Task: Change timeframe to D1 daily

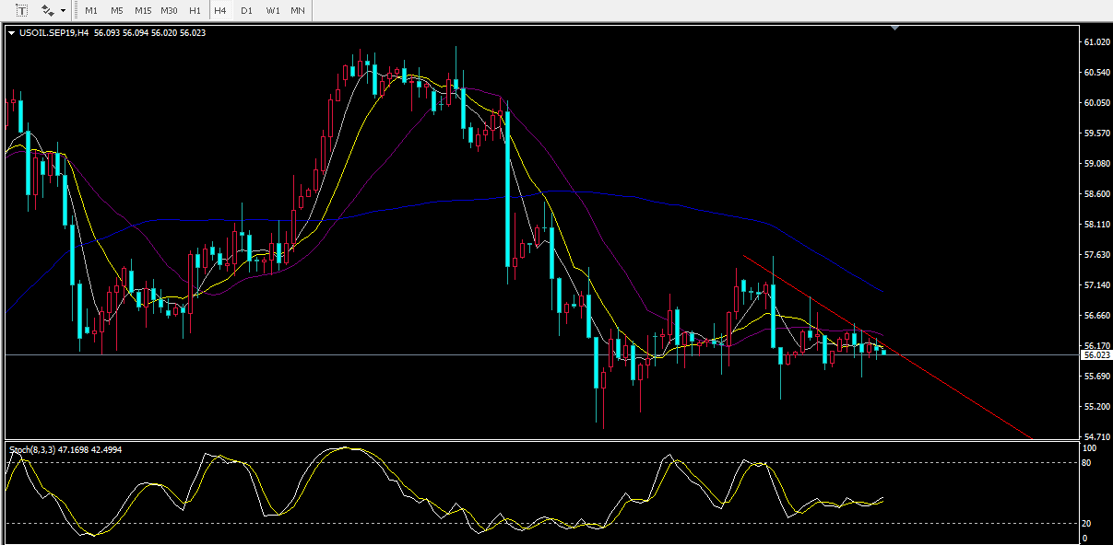Action: point(246,10)
